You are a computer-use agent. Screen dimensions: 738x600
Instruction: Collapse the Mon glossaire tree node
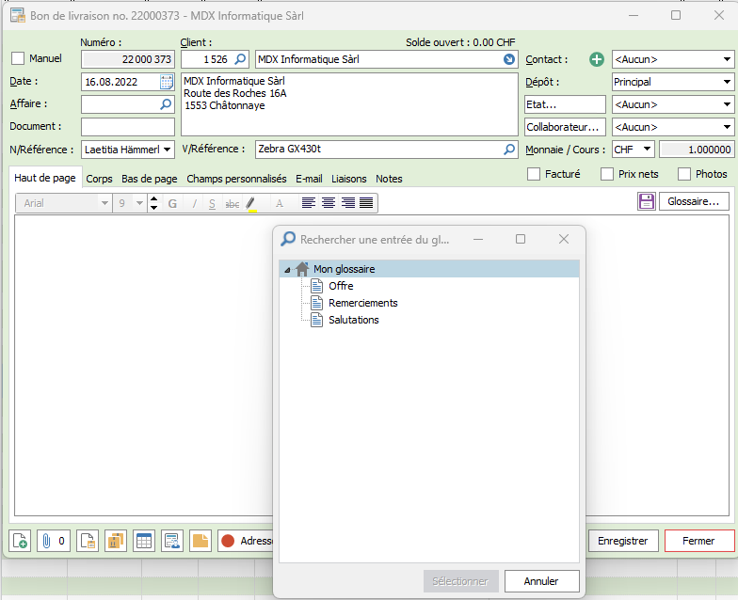pyautogui.click(x=287, y=270)
